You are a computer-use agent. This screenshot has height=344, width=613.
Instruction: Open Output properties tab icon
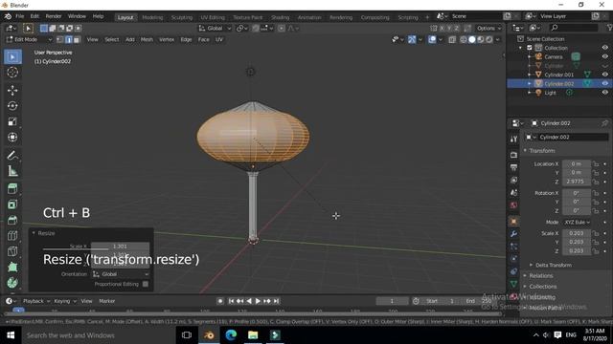tap(513, 167)
